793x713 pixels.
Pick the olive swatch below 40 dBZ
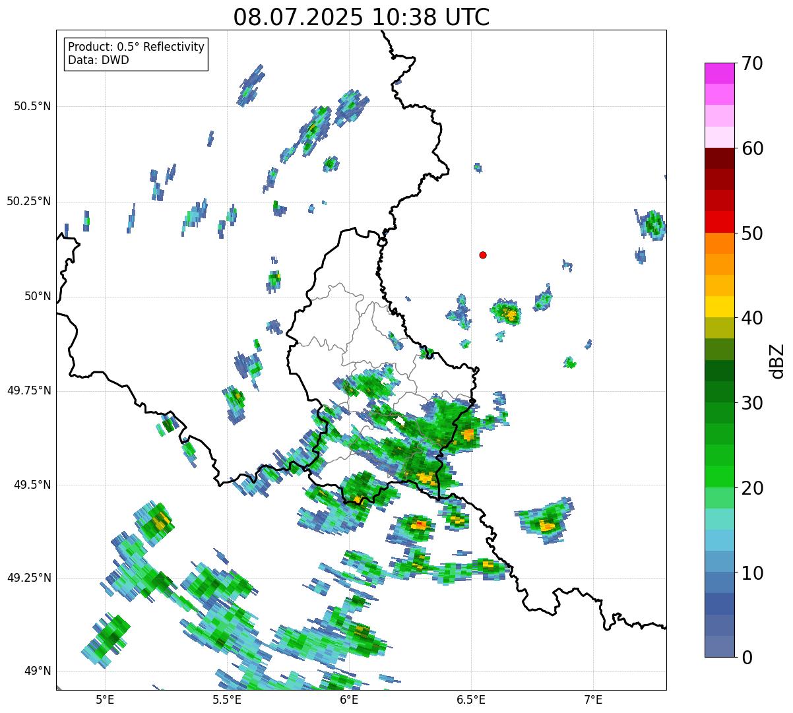(x=720, y=328)
